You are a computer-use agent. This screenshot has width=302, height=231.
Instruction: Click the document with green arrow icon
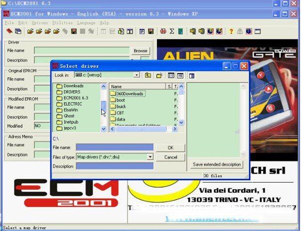pos(121,31)
